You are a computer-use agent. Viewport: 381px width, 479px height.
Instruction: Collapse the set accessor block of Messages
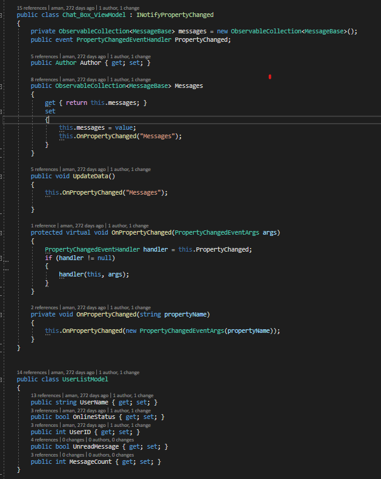coord(1,112)
